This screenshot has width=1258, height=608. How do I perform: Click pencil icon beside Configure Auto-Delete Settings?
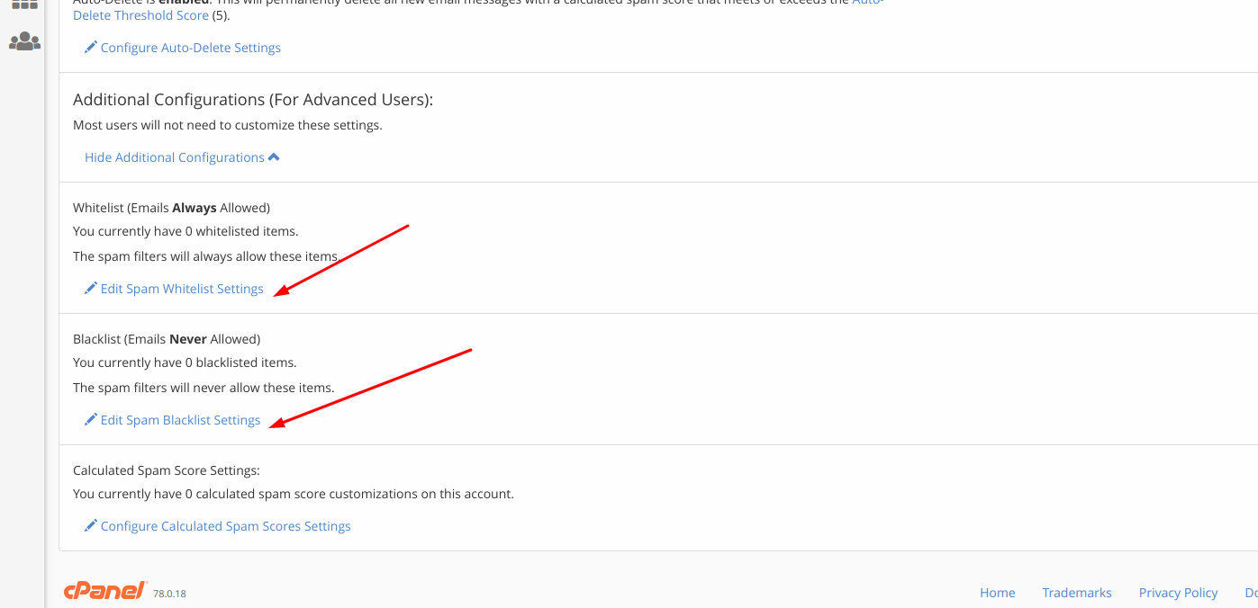[x=90, y=47]
